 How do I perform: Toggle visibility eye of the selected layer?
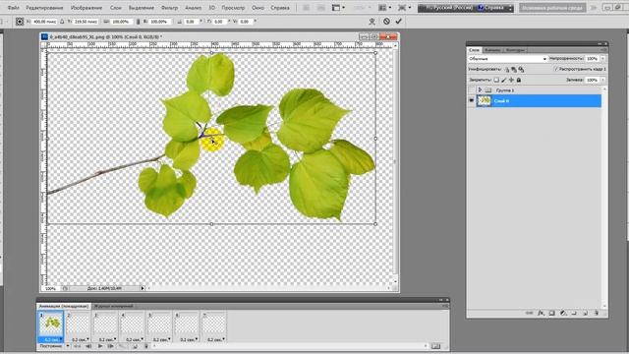point(472,100)
